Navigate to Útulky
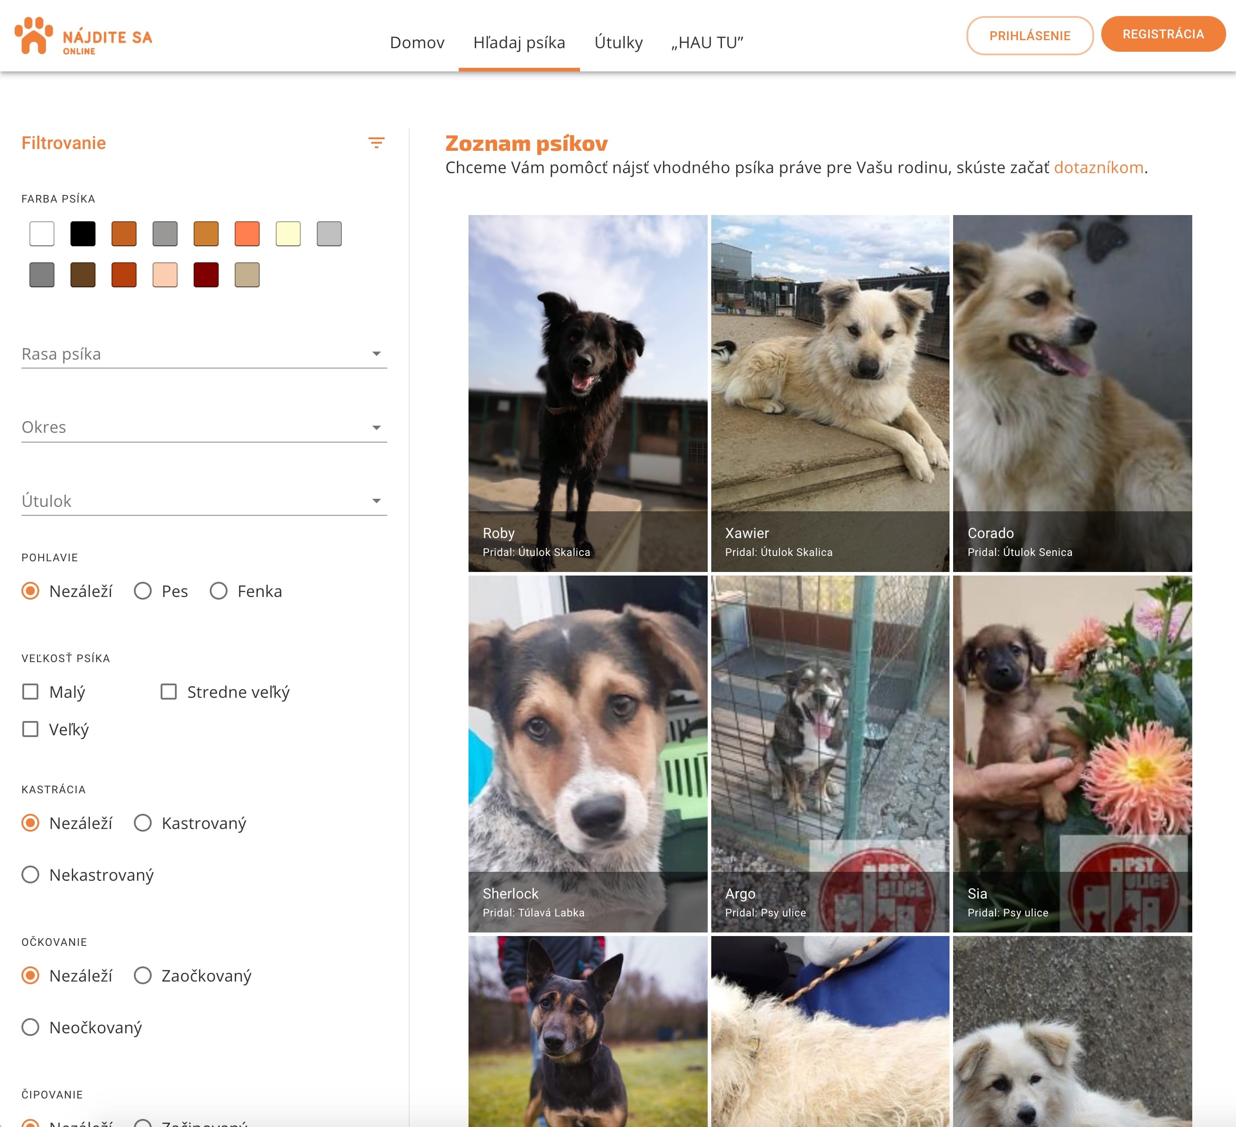This screenshot has width=1236, height=1127. coord(618,42)
